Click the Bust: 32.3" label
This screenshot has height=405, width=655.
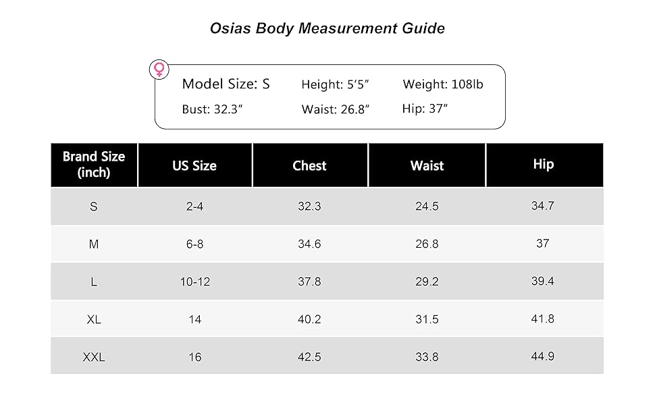(x=212, y=109)
